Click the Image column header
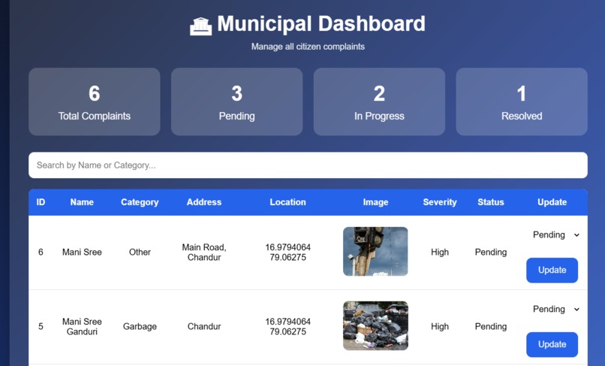 pos(375,202)
